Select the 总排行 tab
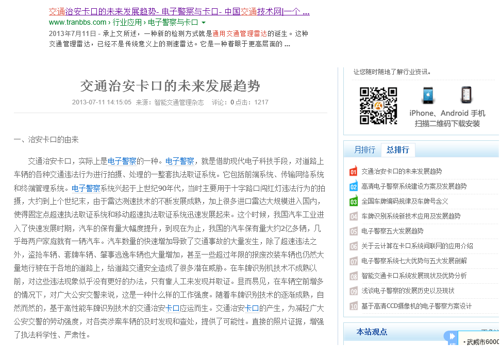This screenshot has width=500, height=362. point(397,150)
